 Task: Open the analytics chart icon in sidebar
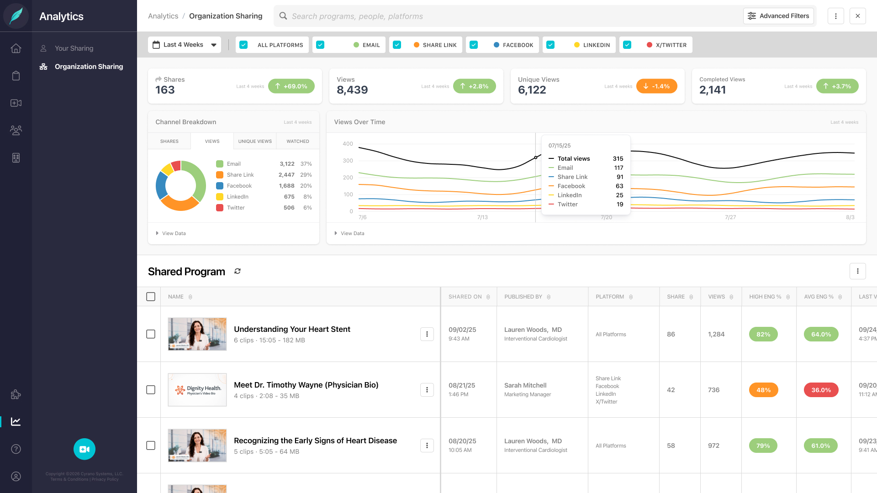point(16,422)
